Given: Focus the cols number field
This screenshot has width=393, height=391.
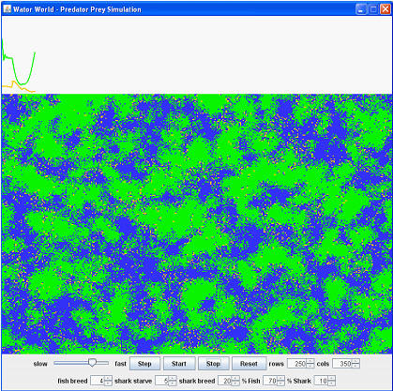Looking at the screenshot, I should 342,364.
